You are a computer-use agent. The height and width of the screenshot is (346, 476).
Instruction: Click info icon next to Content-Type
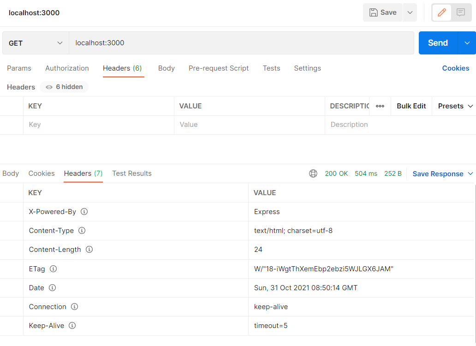[x=82, y=230]
